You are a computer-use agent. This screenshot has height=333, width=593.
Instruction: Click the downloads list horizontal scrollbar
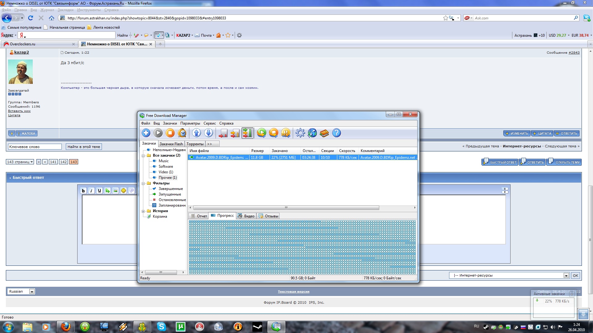(286, 208)
